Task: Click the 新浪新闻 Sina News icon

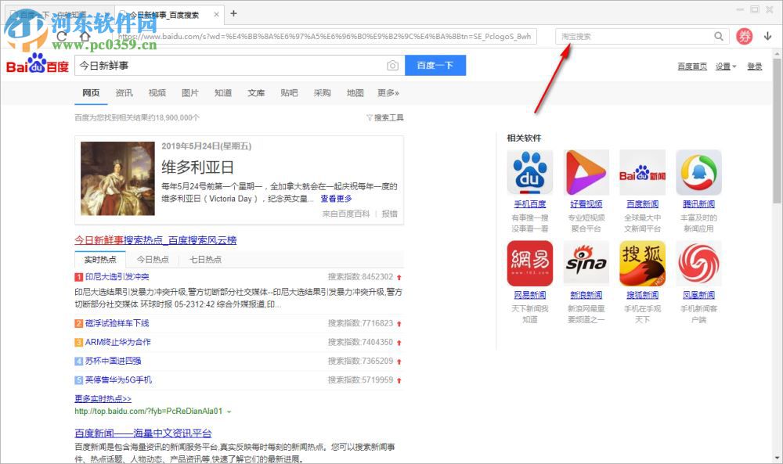Action: coord(586,264)
